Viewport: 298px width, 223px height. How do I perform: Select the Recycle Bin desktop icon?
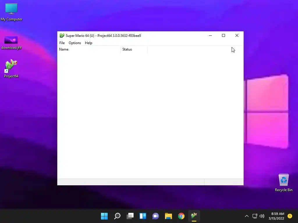pyautogui.click(x=283, y=183)
